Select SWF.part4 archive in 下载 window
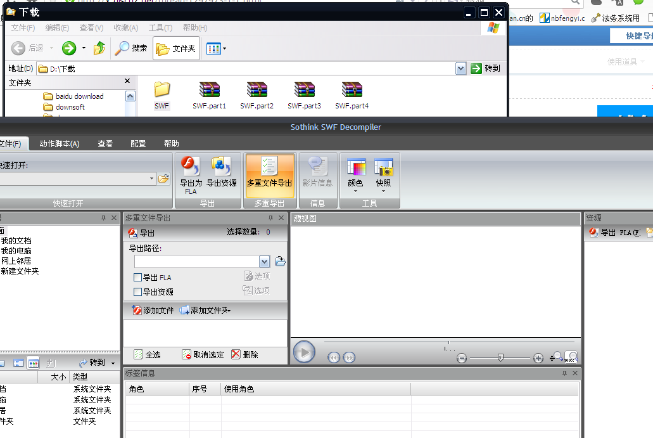Image resolution: width=653 pixels, height=438 pixels. pos(352,96)
